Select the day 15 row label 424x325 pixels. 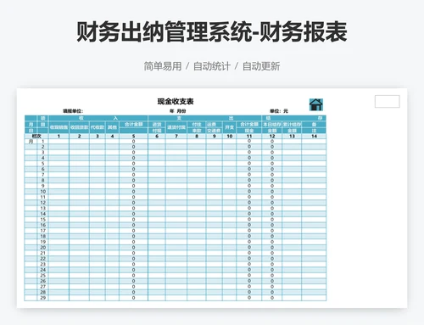[x=43, y=220]
